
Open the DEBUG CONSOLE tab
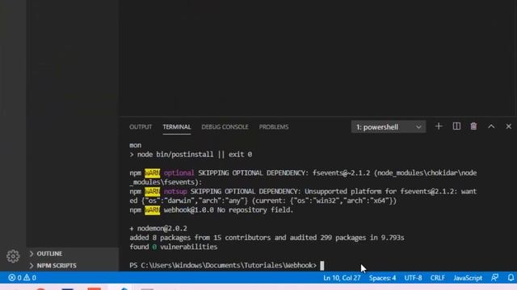point(225,127)
